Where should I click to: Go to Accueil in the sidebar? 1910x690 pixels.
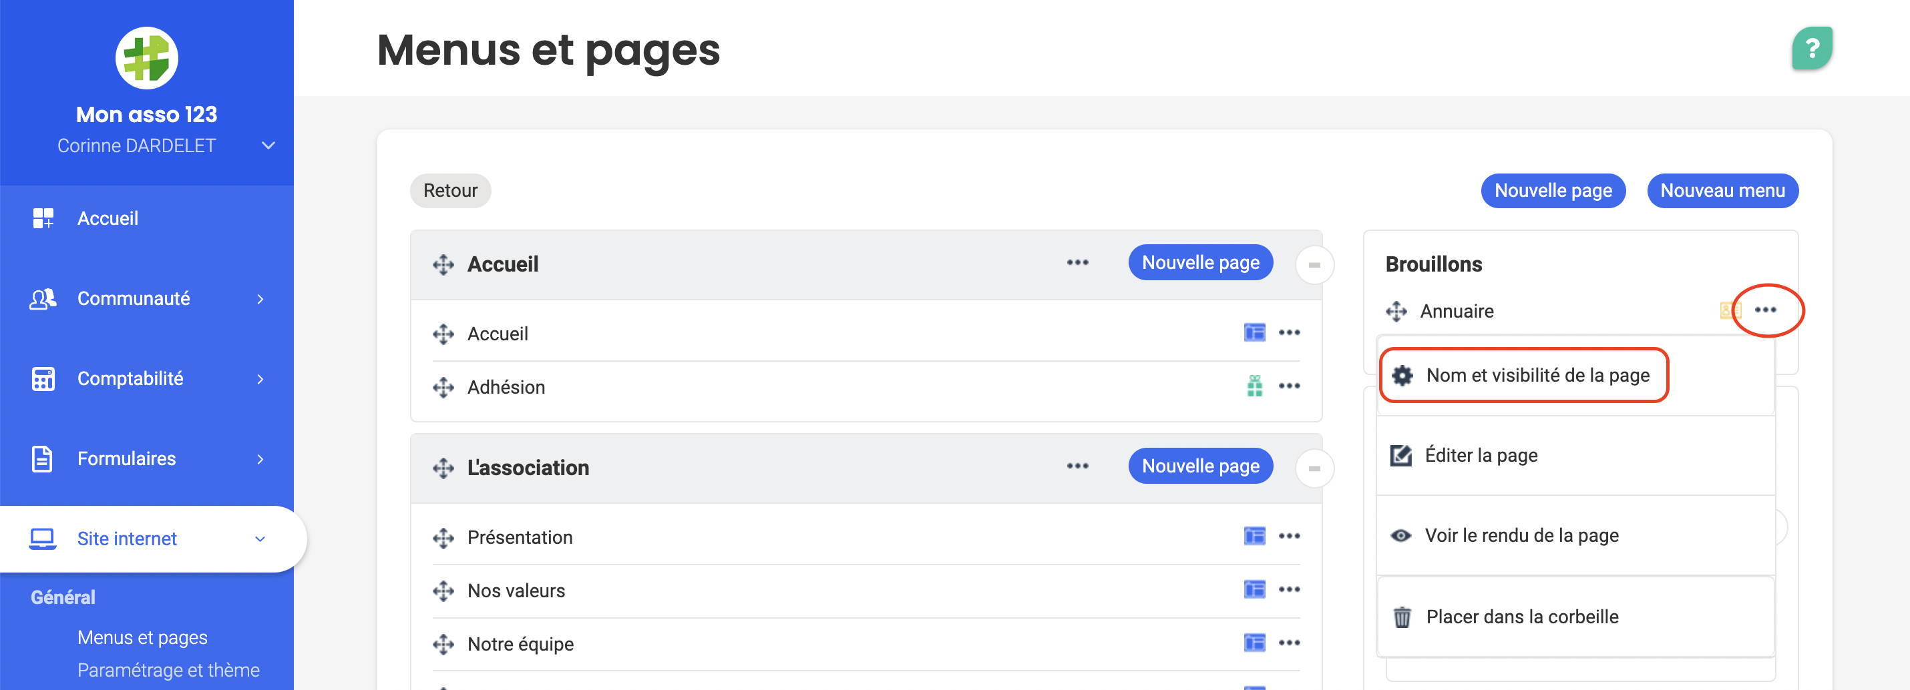pyautogui.click(x=147, y=219)
